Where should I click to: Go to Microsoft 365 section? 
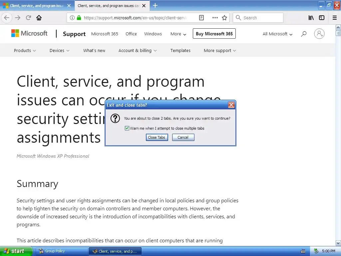pos(105,34)
